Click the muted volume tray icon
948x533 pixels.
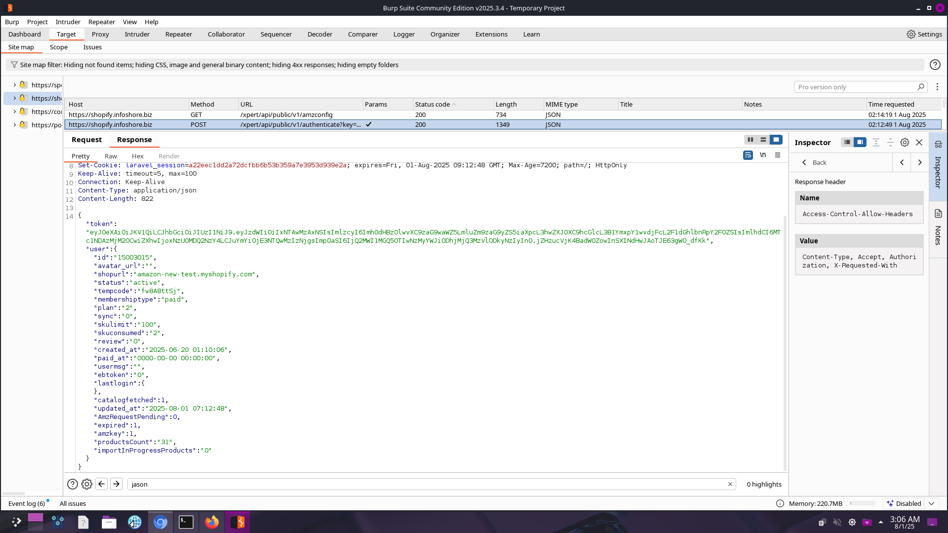point(837,522)
